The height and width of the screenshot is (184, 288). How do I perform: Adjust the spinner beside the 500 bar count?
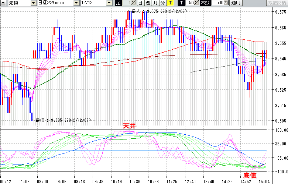(226, 3)
